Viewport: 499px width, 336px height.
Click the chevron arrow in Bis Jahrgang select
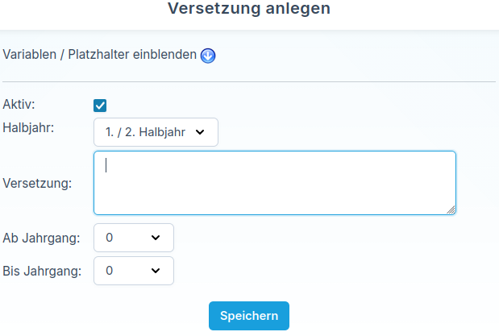coord(156,271)
